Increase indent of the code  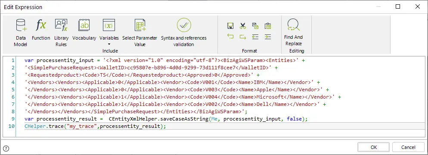click(x=268, y=37)
